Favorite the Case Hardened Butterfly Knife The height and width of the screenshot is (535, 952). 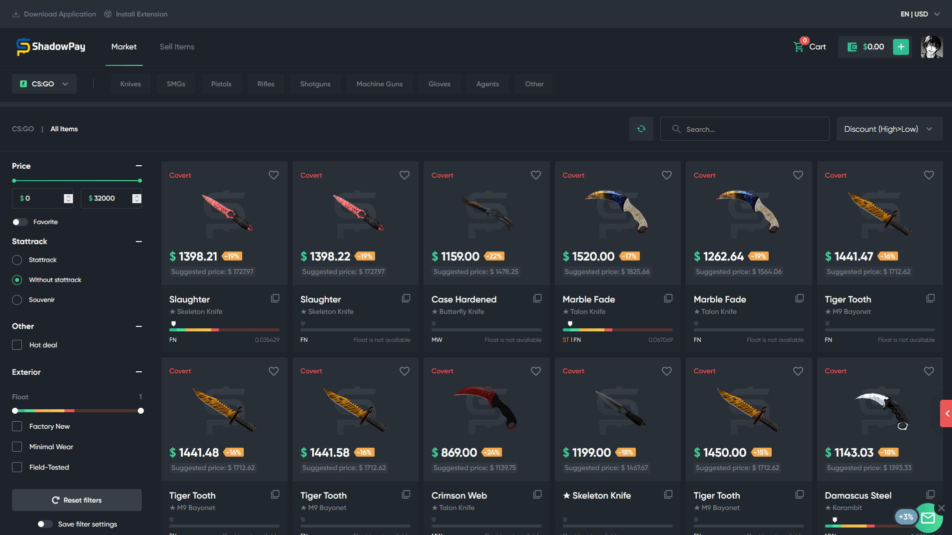[535, 175]
